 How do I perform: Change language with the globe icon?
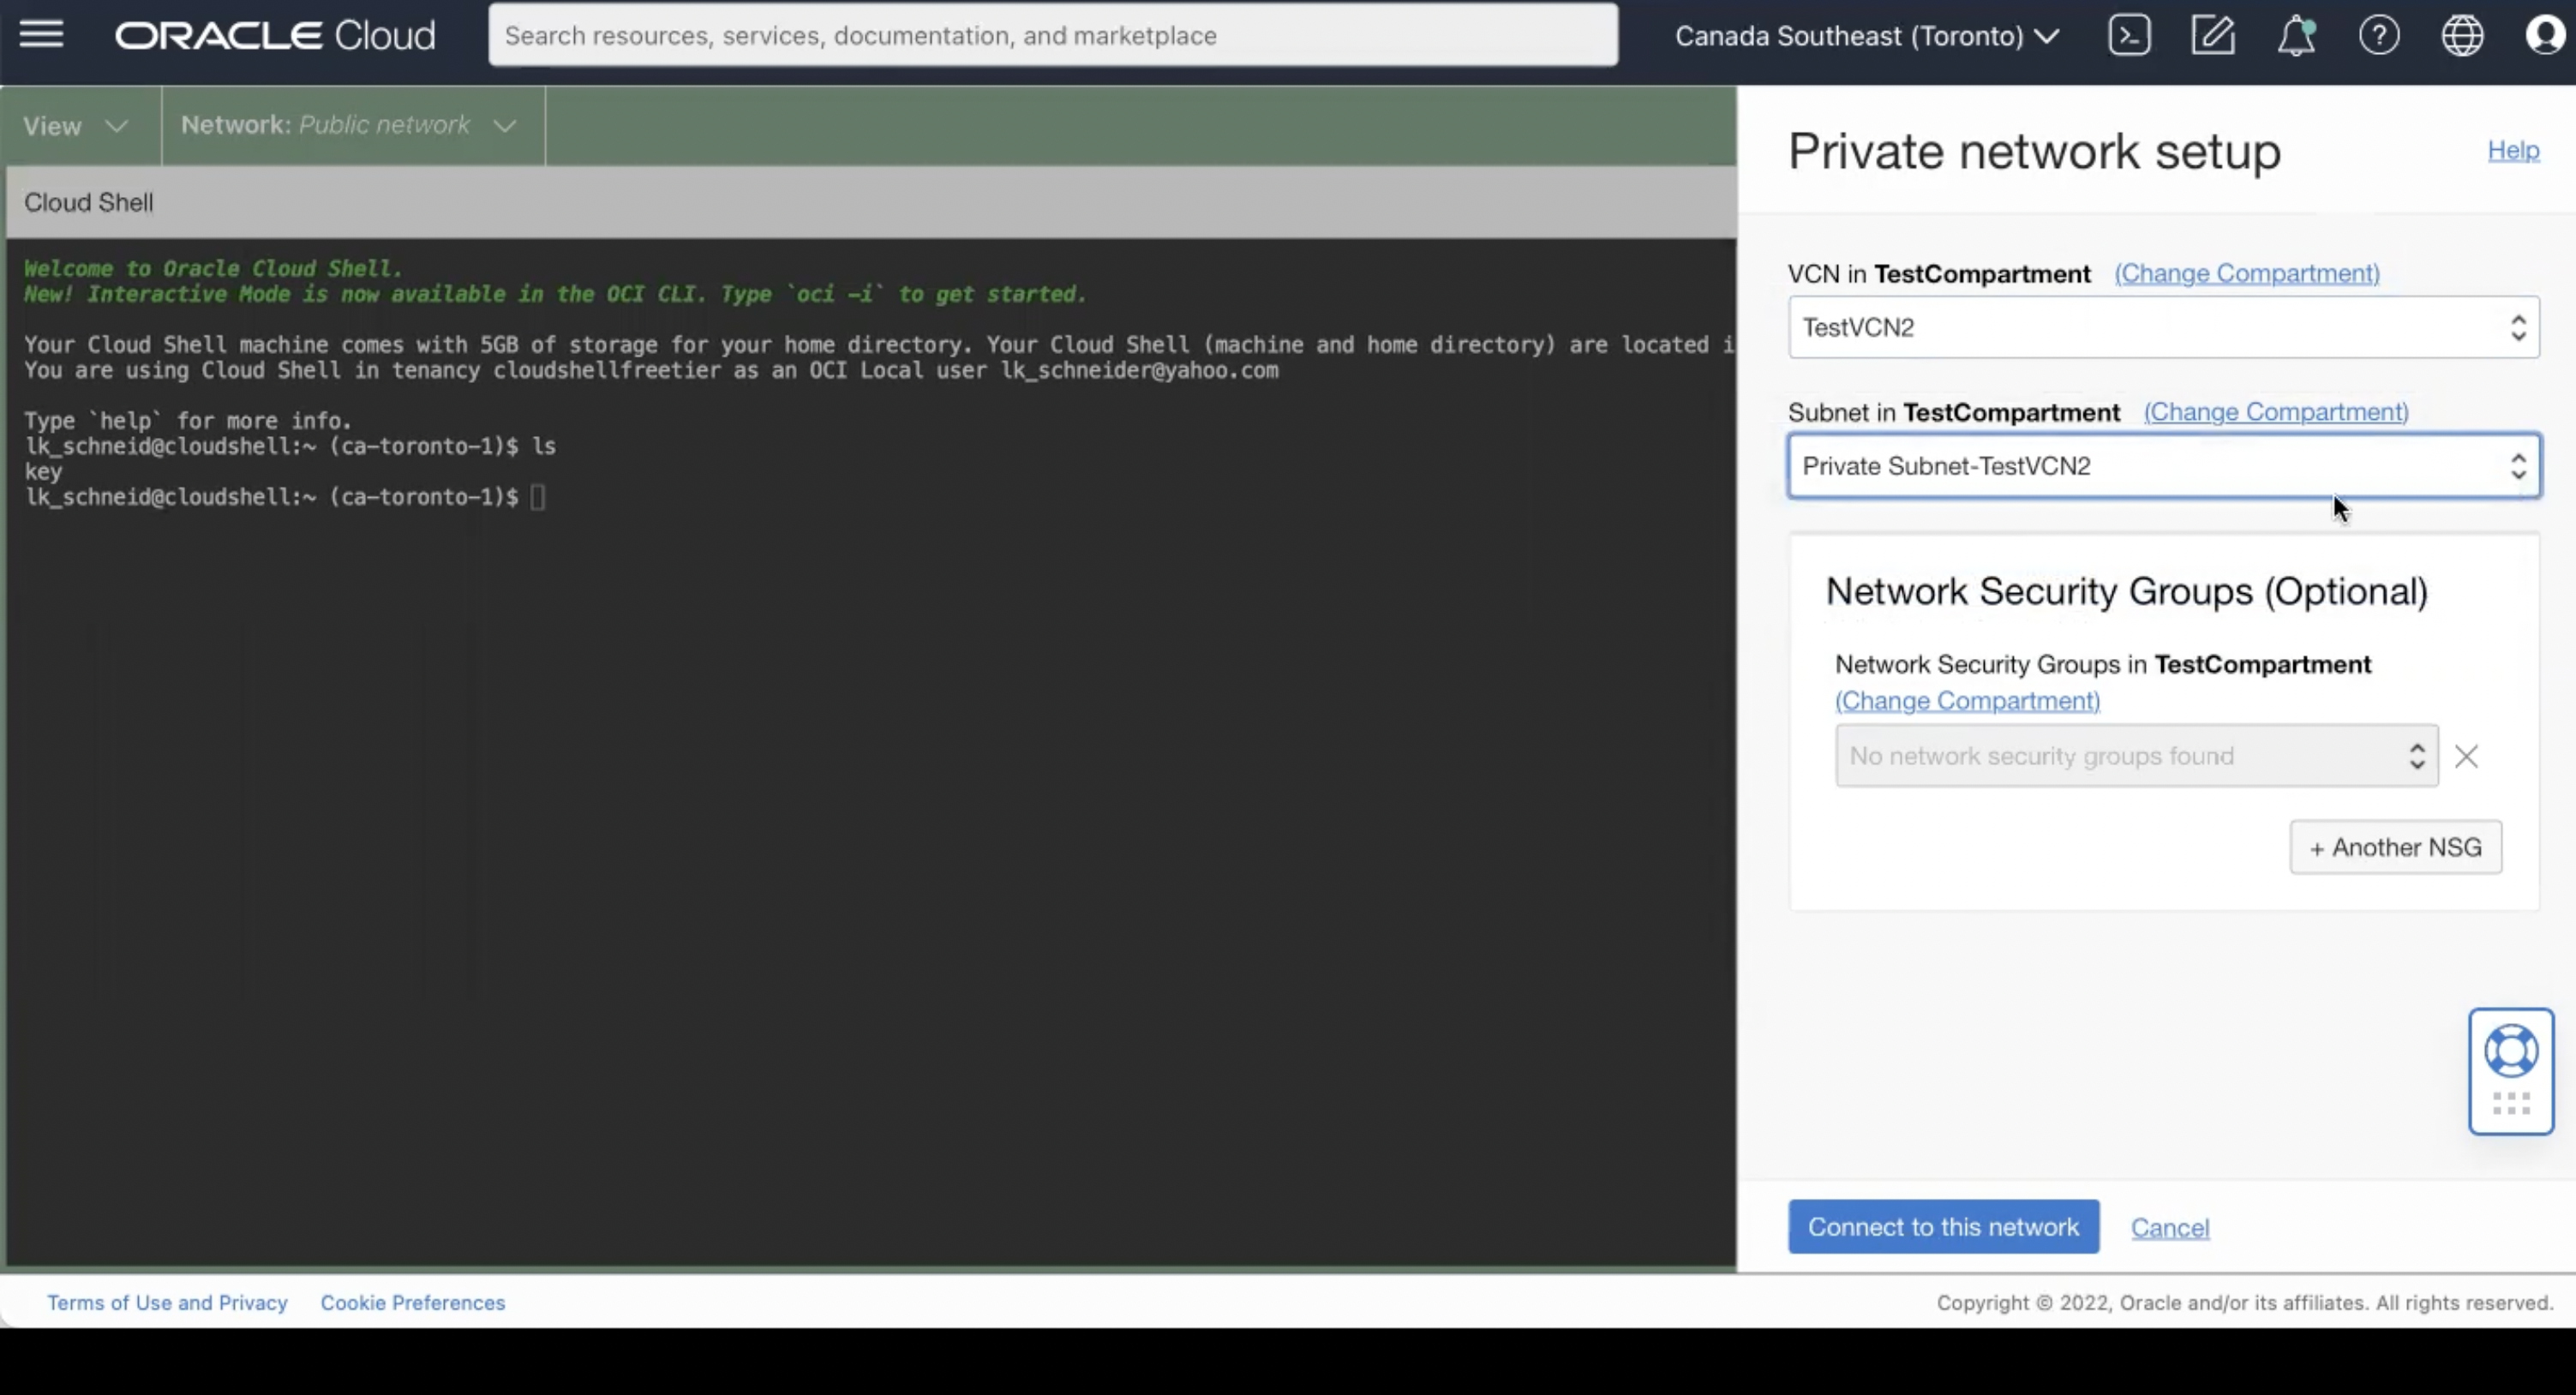coord(2462,34)
